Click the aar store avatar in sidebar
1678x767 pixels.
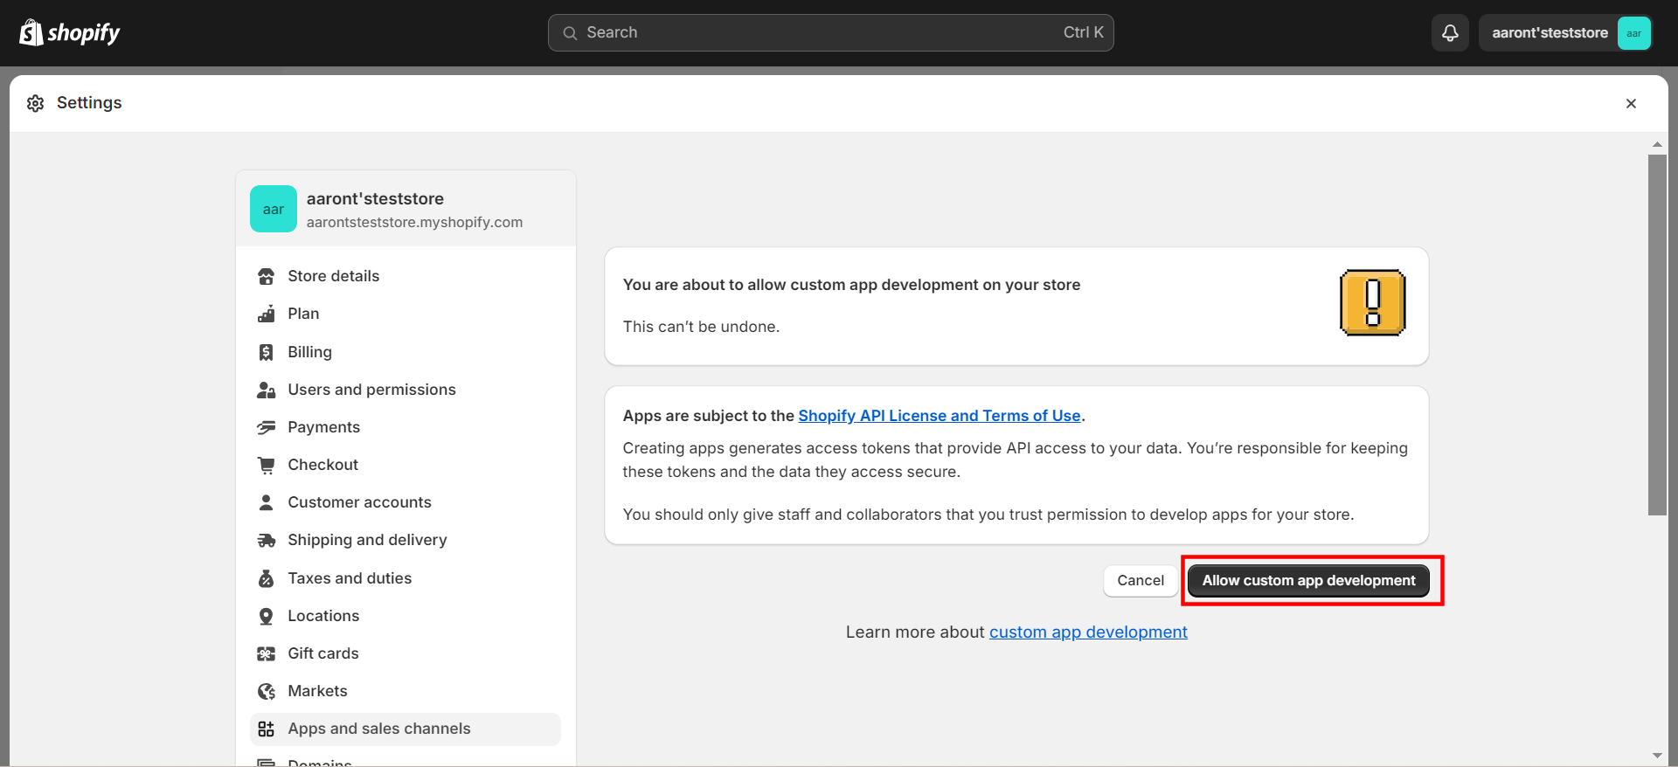274,209
